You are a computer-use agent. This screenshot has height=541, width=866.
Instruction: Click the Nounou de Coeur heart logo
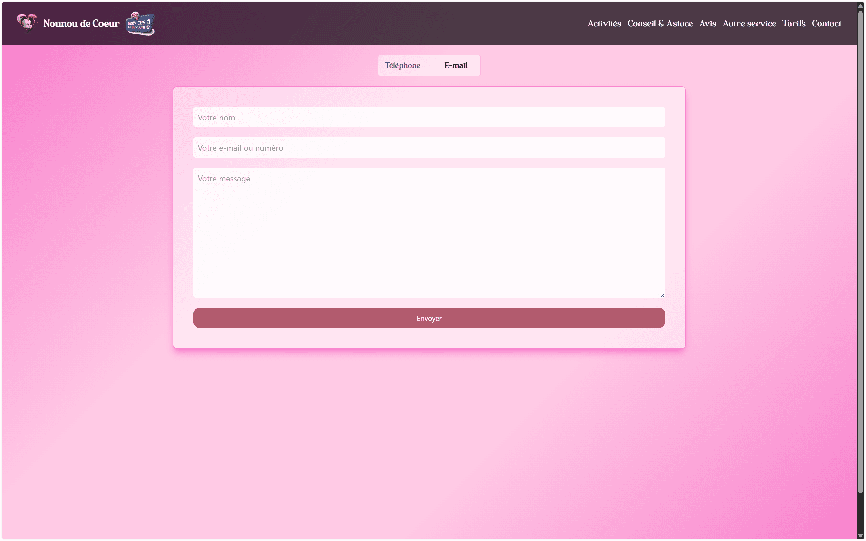click(x=27, y=23)
